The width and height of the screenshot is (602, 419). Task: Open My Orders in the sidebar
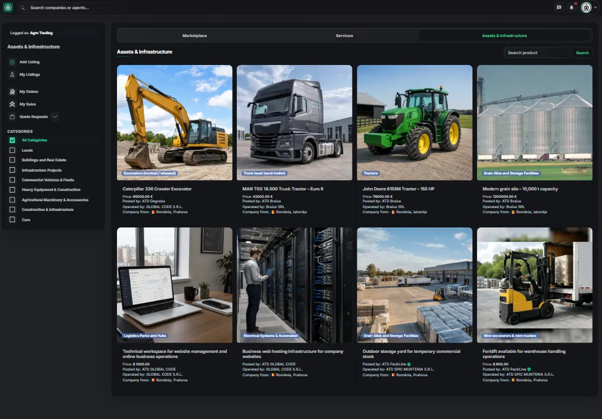coord(29,91)
